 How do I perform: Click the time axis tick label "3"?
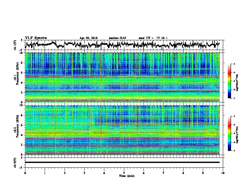pyautogui.click(x=84, y=173)
